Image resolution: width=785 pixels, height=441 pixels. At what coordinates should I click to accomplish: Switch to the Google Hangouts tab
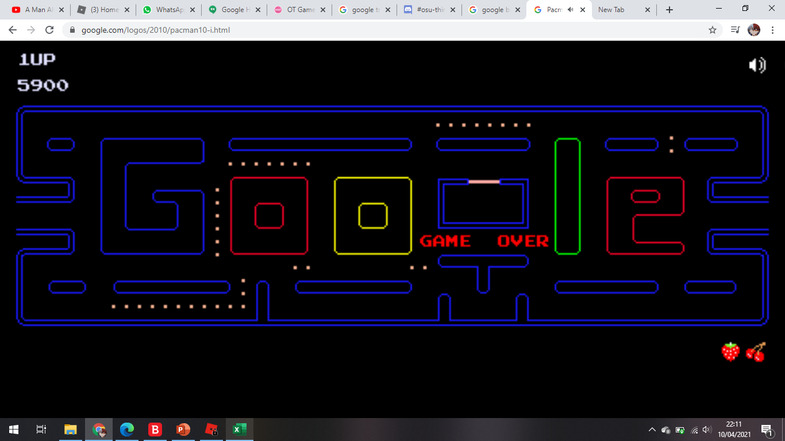point(234,10)
